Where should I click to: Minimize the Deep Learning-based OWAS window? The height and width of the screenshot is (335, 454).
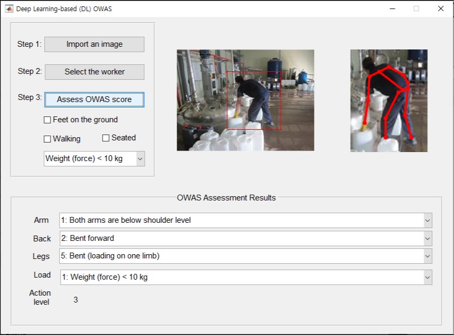[392, 9]
